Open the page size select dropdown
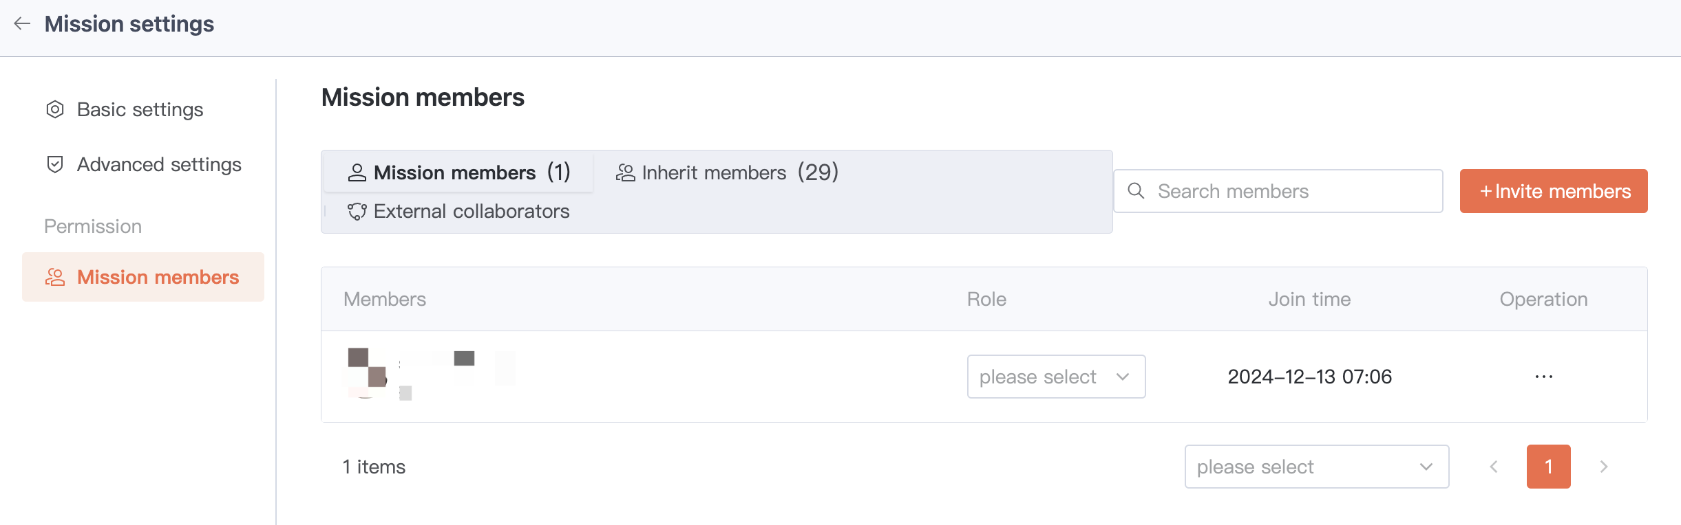 pyautogui.click(x=1315, y=467)
